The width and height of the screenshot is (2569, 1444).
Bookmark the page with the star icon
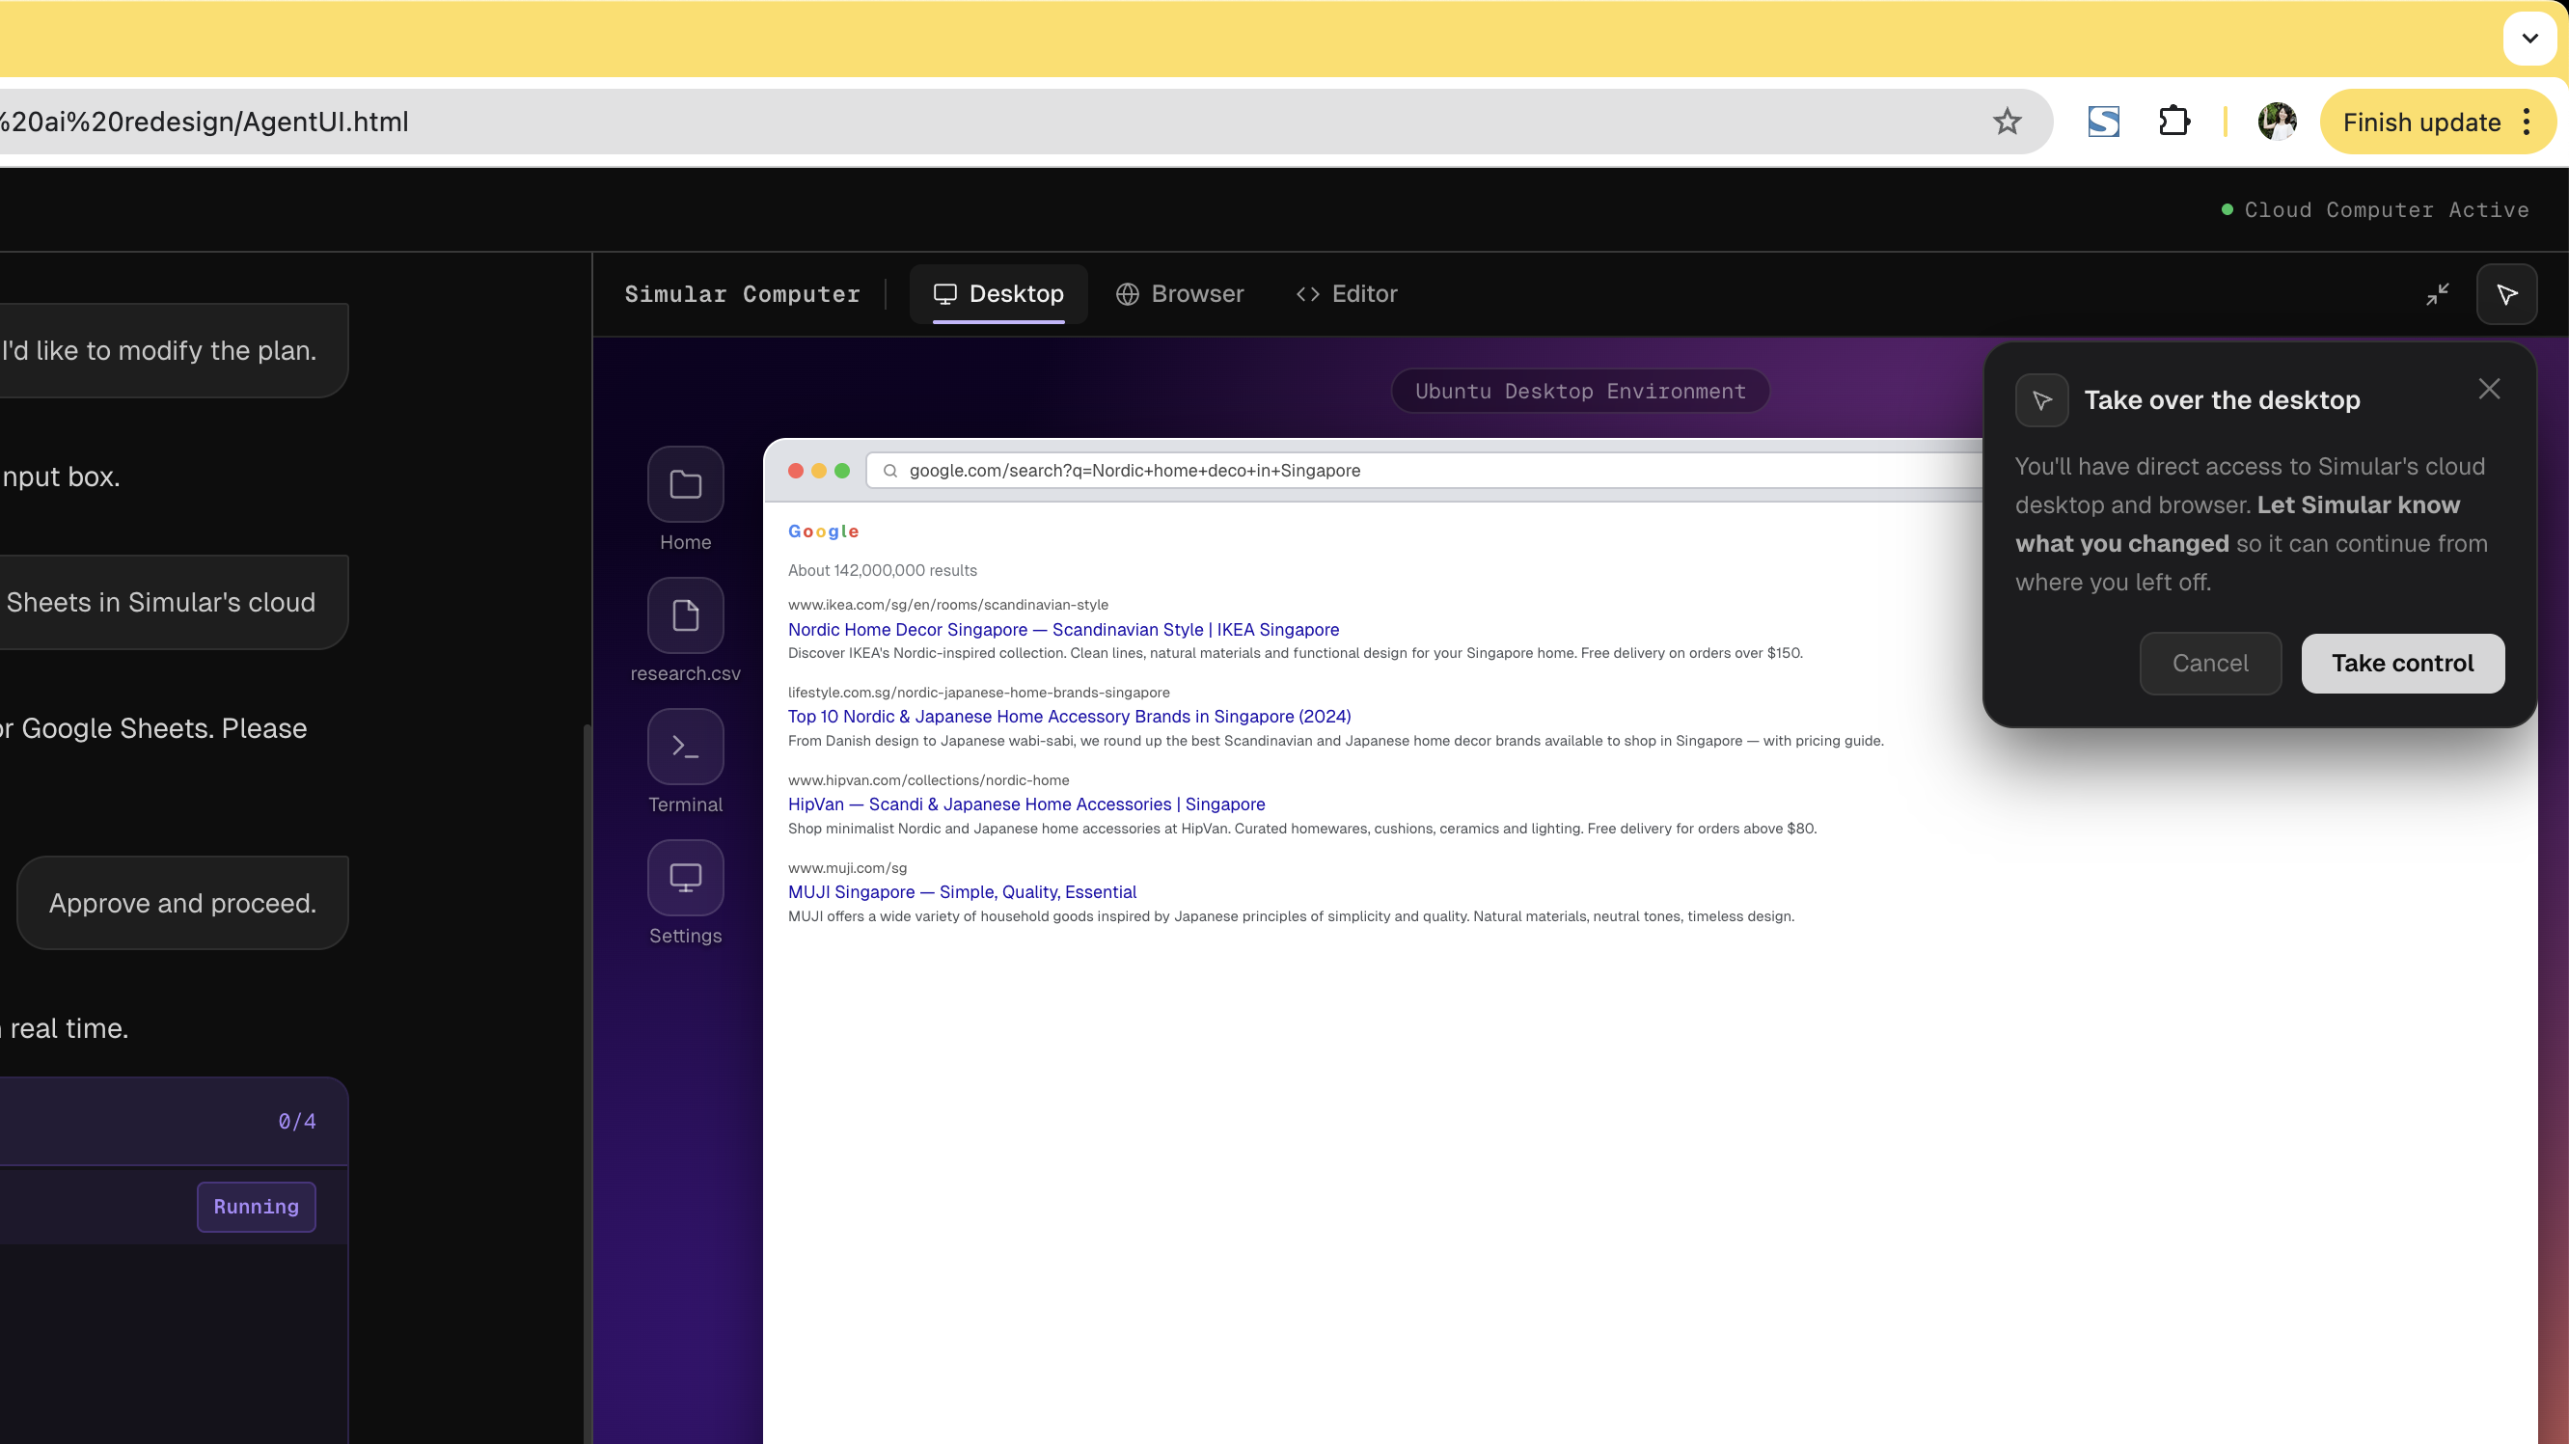[x=2007, y=122]
